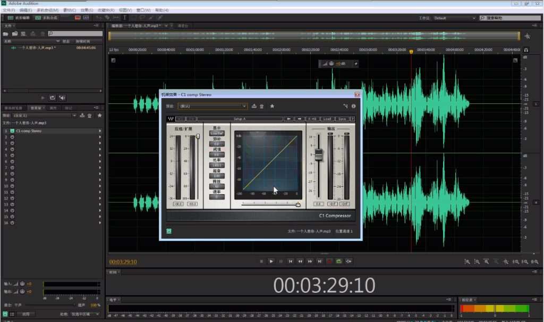Image resolution: width=544 pixels, height=322 pixels.
Task: Toggle effect power button in C1 comp dialog
Action: pyautogui.click(x=169, y=231)
